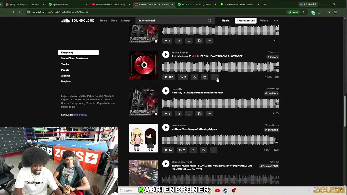The image size is (347, 195).
Task: Share the ravens blood 'still here' track
Action: click(193, 150)
